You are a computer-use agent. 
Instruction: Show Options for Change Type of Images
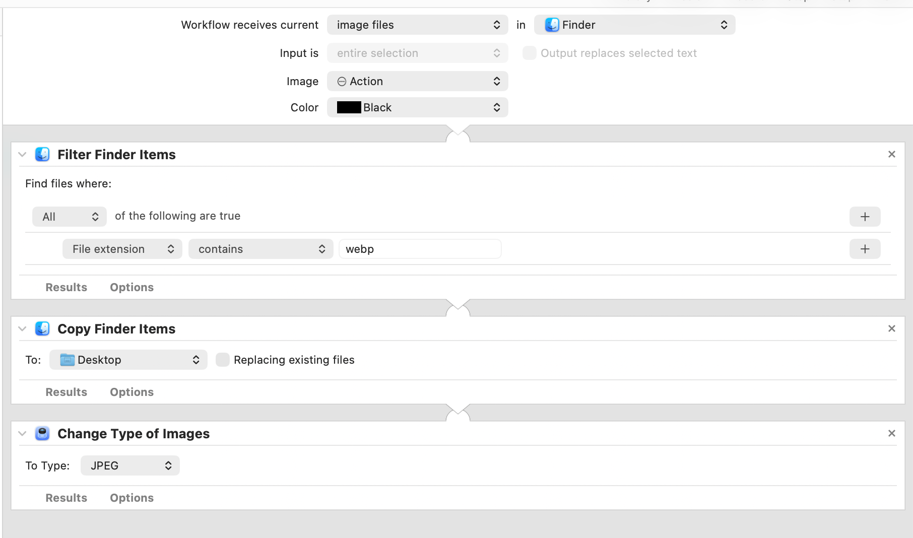(132, 498)
